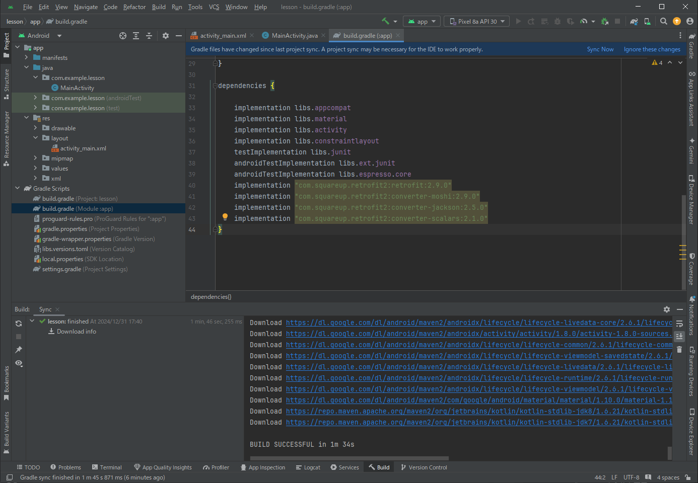Click the Search Everywhere magnifier icon
698x483 pixels.
coord(664,21)
